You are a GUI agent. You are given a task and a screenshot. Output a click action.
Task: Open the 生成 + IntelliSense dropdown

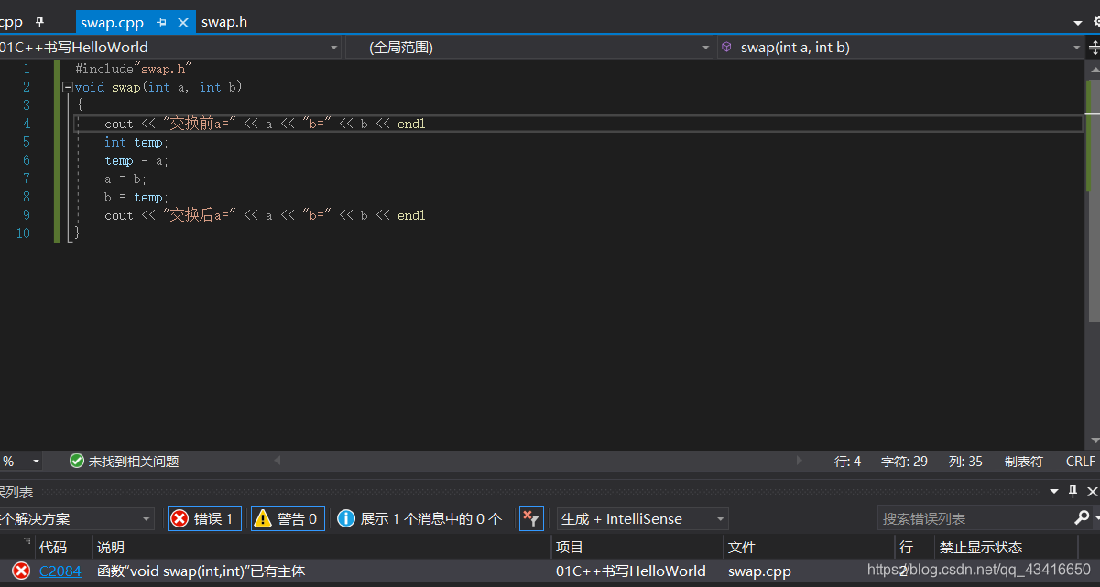pyautogui.click(x=643, y=518)
